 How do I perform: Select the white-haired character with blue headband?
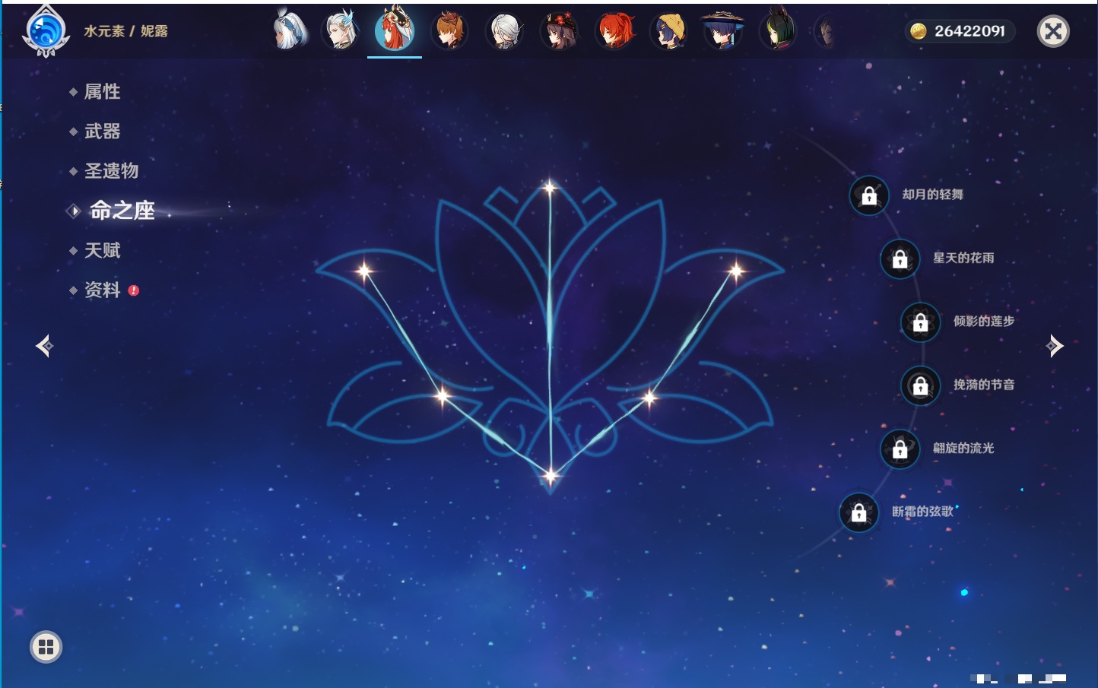pos(289,31)
